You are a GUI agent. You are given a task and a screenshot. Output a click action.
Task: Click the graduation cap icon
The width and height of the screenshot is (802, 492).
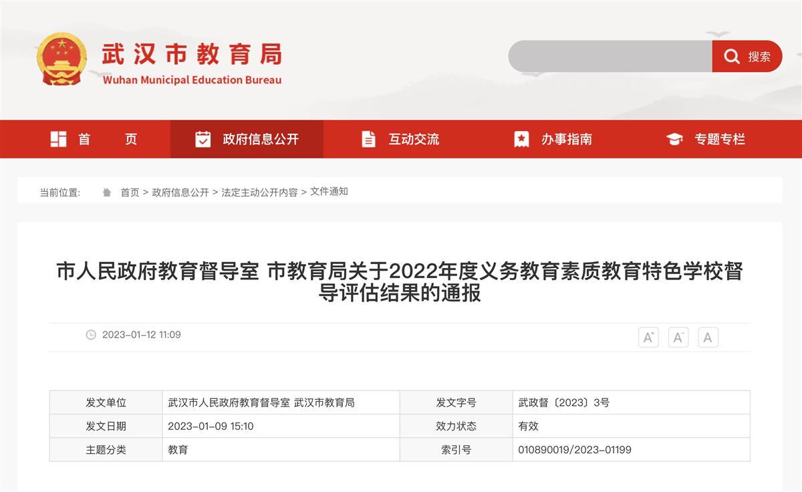point(674,139)
